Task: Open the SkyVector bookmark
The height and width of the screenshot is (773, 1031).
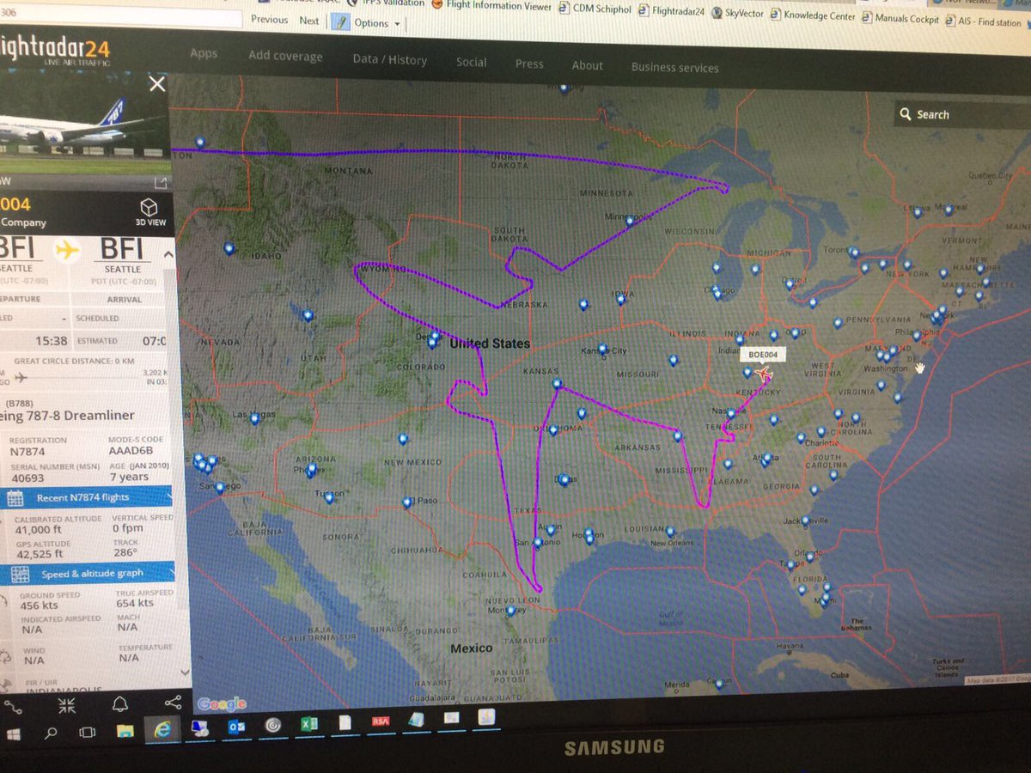Action: pyautogui.click(x=738, y=13)
